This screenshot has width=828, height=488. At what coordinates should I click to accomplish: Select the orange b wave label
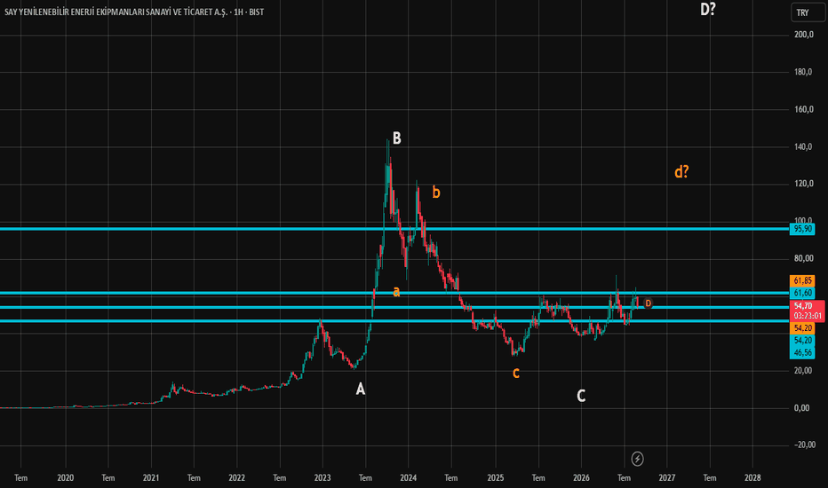coord(435,192)
